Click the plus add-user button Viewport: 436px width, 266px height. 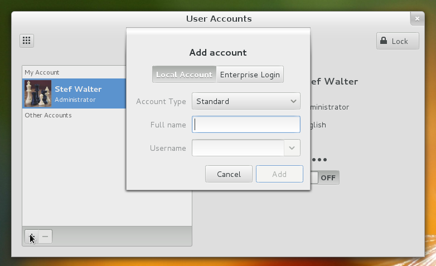[x=31, y=237]
